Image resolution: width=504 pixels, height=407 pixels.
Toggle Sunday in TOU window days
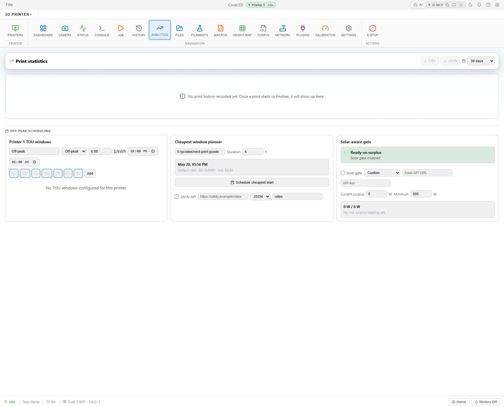click(x=14, y=173)
